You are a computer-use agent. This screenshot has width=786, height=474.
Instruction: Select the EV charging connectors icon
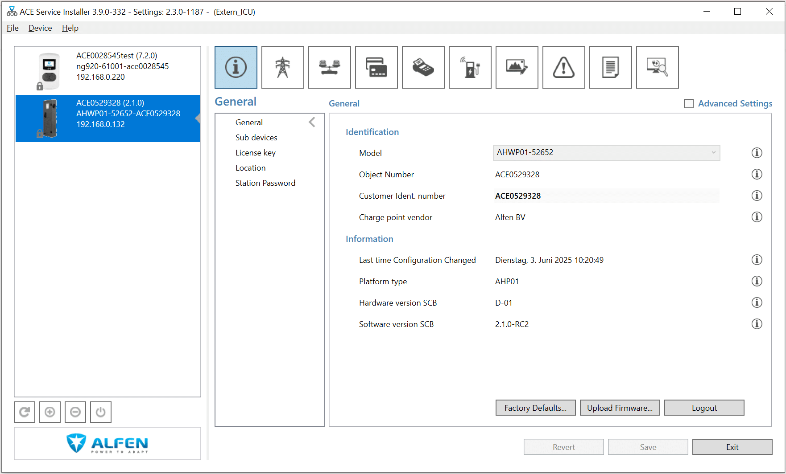470,67
